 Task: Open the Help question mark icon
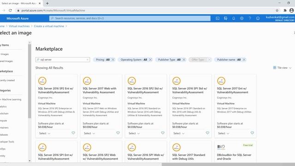tap(250, 18)
